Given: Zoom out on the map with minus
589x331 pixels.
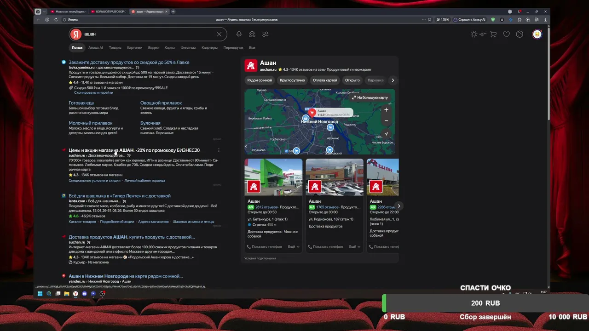Looking at the screenshot, I should (386, 121).
